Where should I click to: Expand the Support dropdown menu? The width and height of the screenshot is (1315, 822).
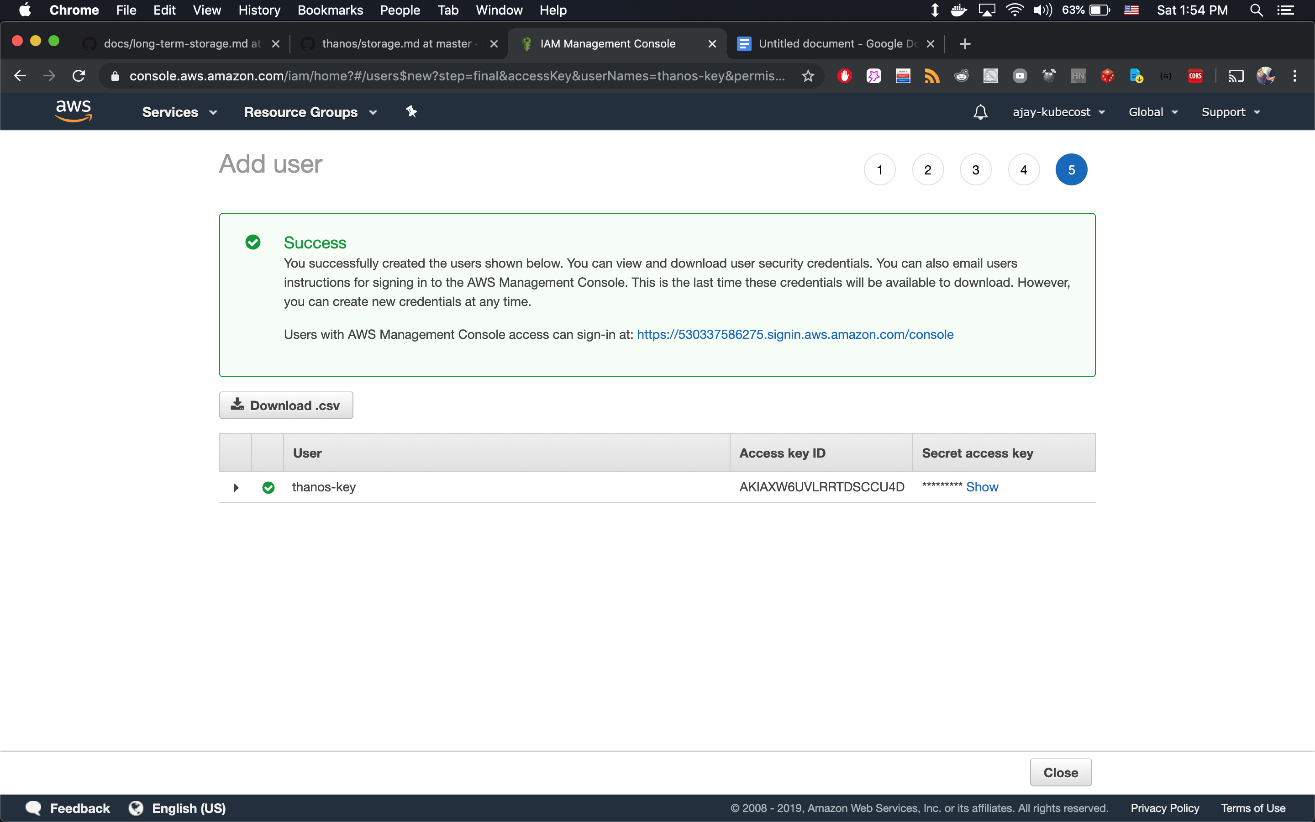click(1230, 112)
